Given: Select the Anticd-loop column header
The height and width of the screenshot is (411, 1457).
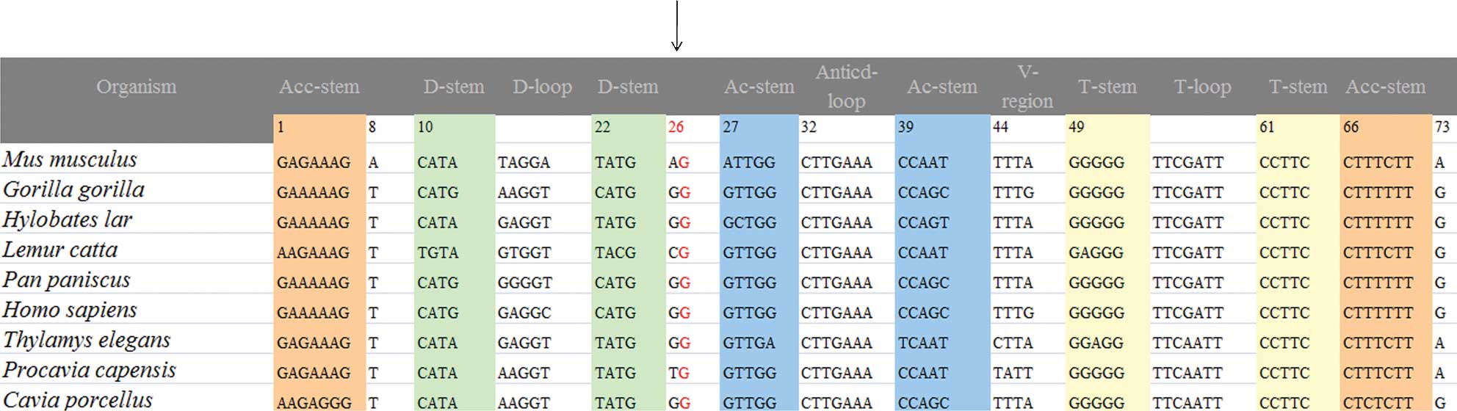Looking at the screenshot, I should [x=846, y=87].
